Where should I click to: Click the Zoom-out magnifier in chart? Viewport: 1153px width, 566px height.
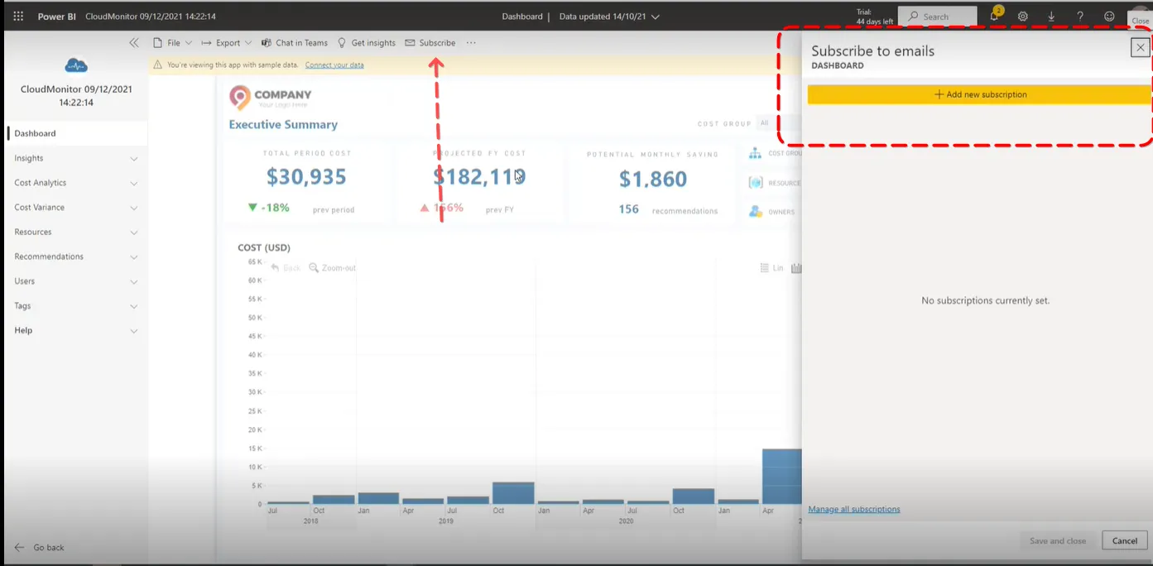(314, 268)
